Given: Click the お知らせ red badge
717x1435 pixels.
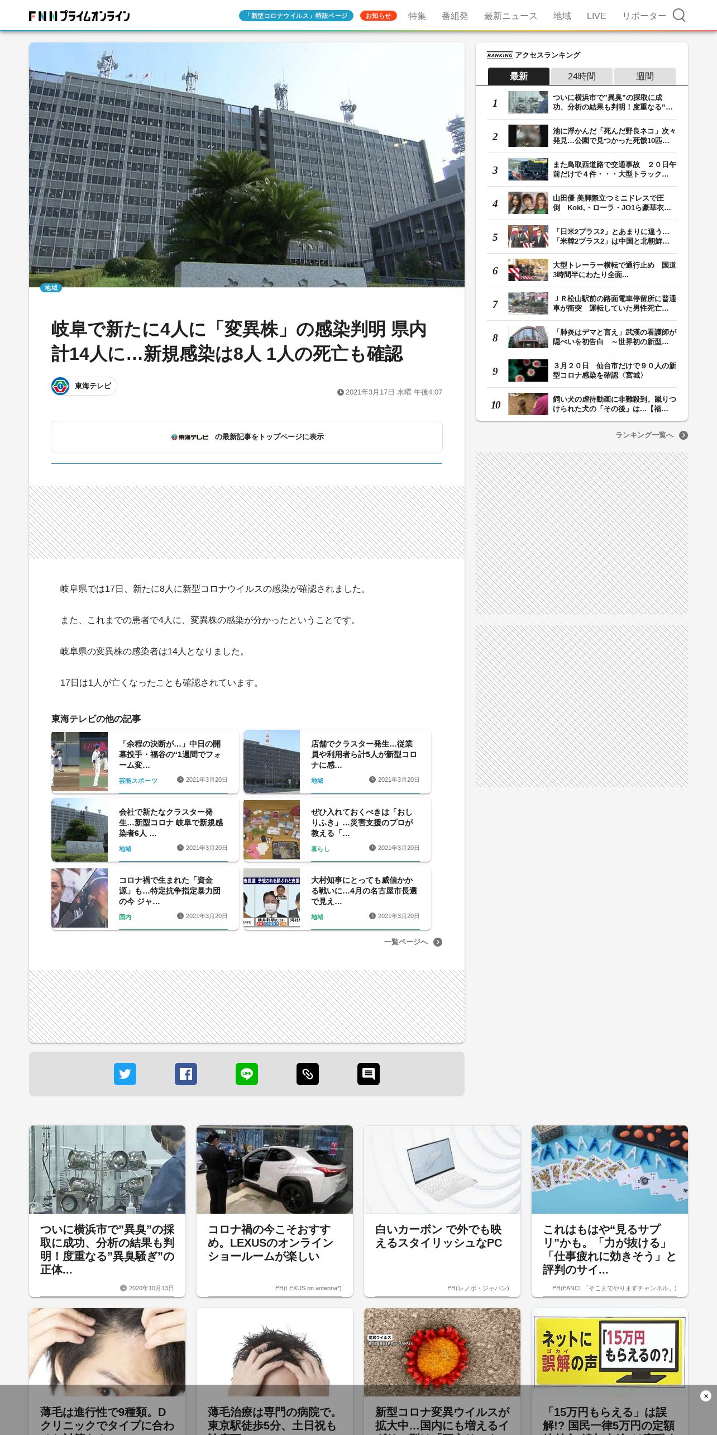Looking at the screenshot, I should 379,16.
